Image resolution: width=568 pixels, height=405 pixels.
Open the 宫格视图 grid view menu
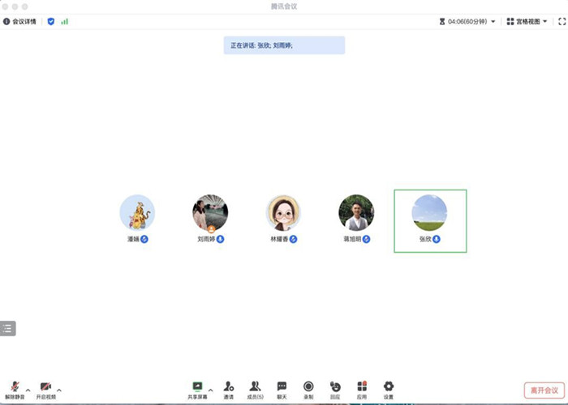527,22
